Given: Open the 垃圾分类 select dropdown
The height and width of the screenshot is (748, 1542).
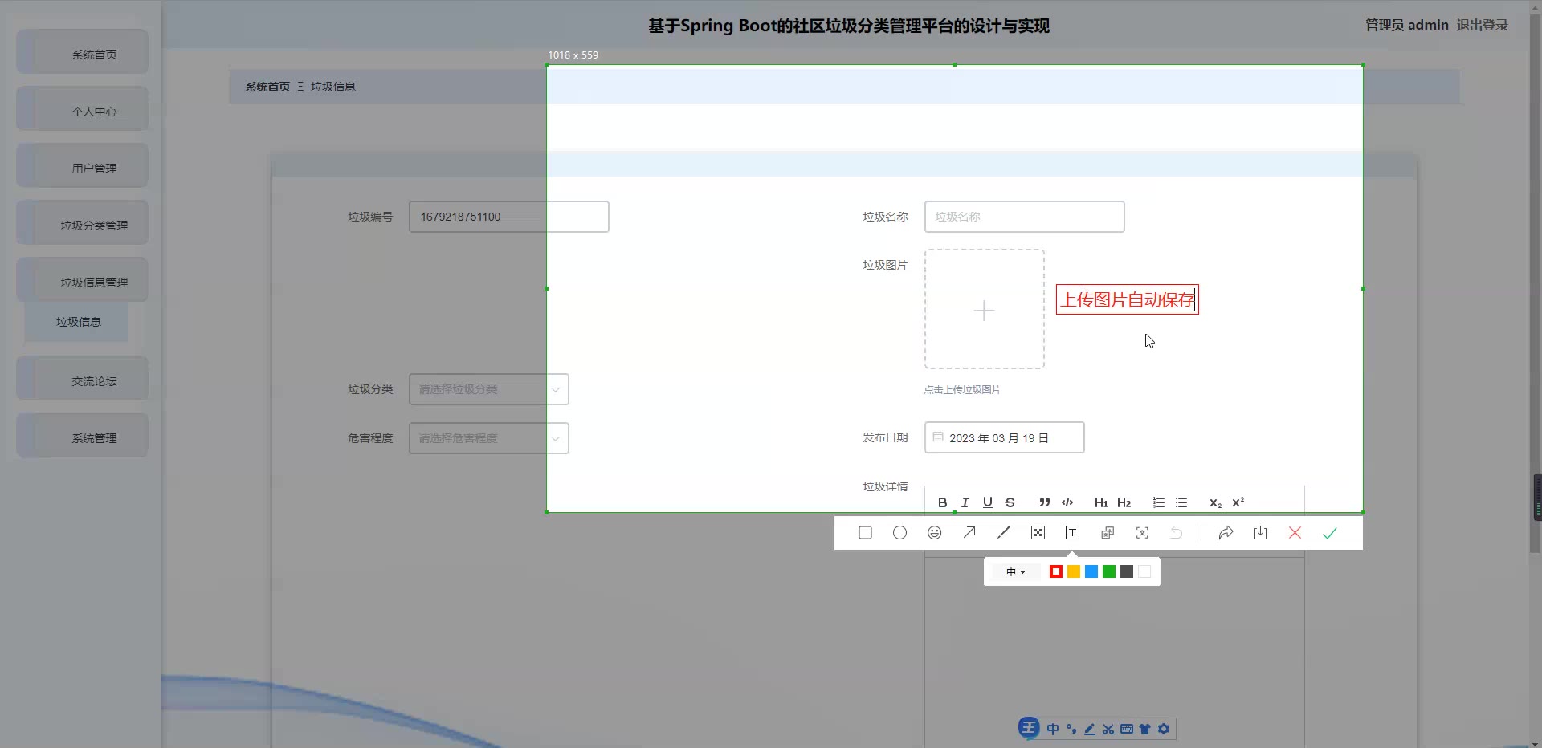Looking at the screenshot, I should [x=489, y=389].
